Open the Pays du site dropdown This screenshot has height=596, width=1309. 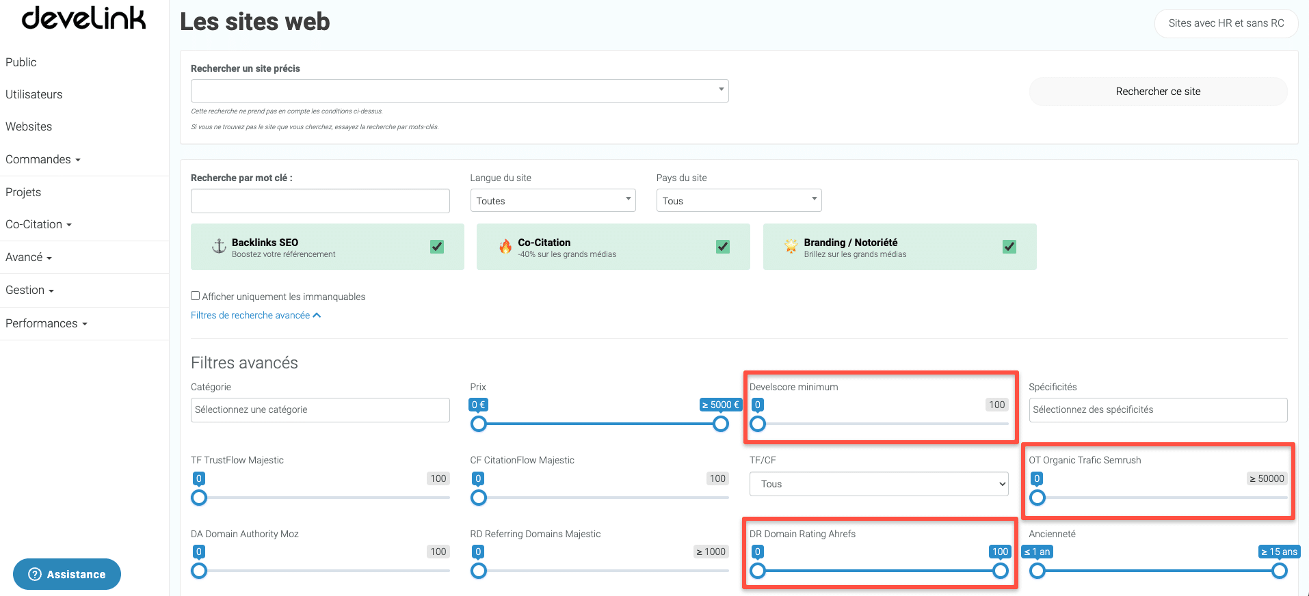(739, 200)
